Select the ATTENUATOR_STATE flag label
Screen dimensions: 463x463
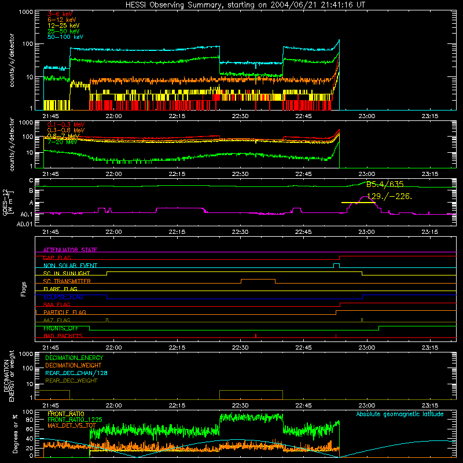pyautogui.click(x=70, y=250)
